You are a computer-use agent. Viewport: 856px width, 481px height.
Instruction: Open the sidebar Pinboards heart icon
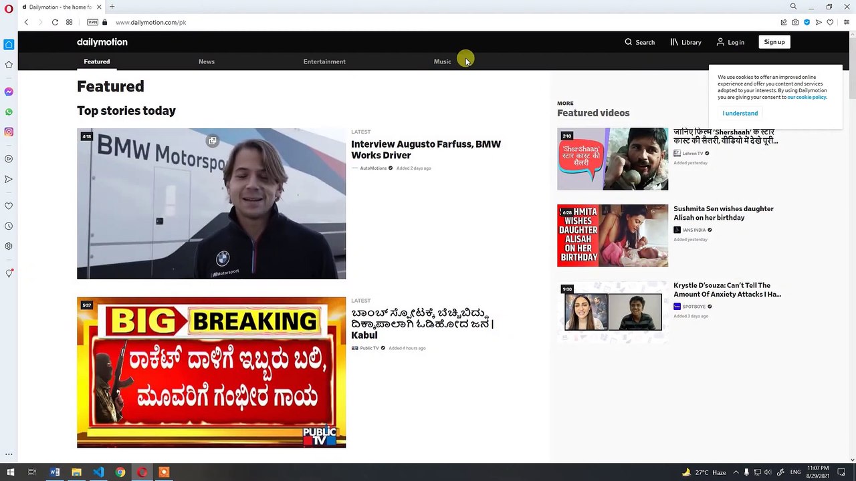[9, 206]
